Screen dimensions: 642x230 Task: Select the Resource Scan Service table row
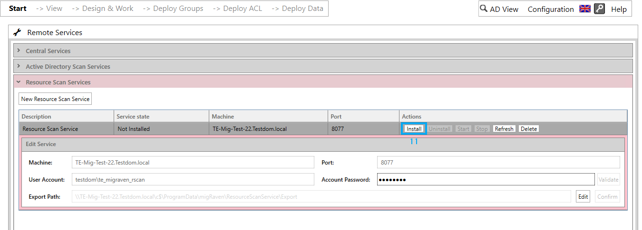[323, 129]
